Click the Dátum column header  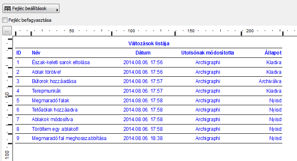pos(143,53)
